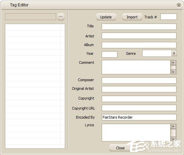Click the Encoded By field showing FairStars Recorder
This screenshot has height=155, width=184.
click(x=139, y=117)
